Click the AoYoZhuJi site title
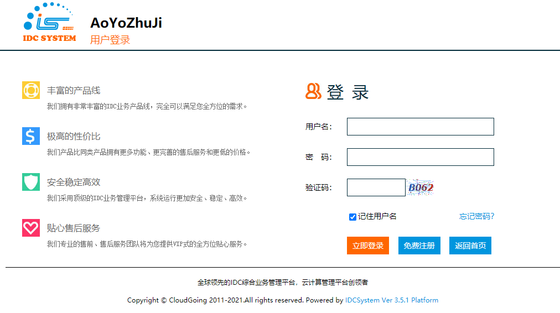The width and height of the screenshot is (560, 313). pos(126,23)
